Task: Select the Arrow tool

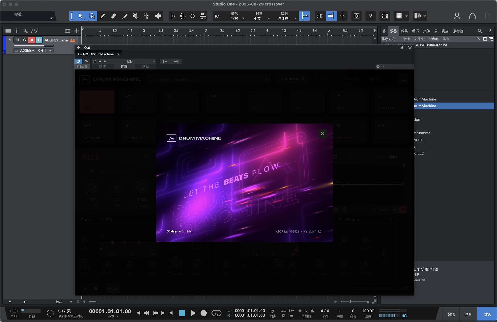Action: click(81, 16)
